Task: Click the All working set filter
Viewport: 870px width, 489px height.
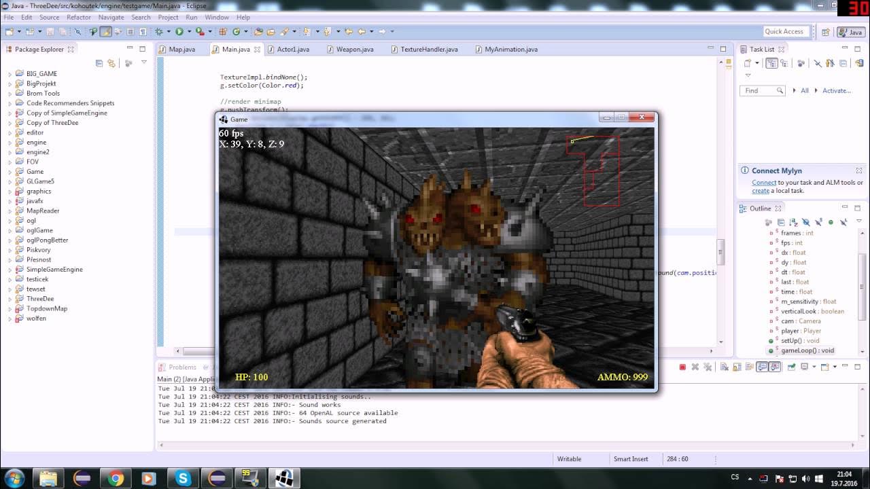Action: (x=805, y=90)
